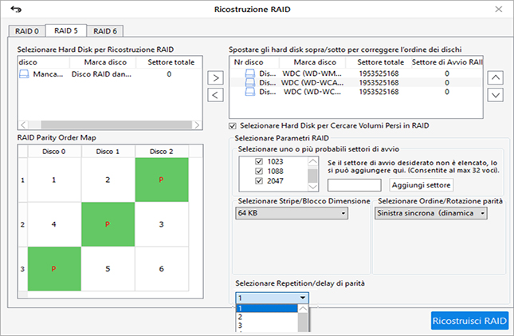The height and width of the screenshot is (336, 514).
Task: Toggle Selezionare Hard Disk per Cercare Volumi Persi checkbox
Action: pos(233,126)
